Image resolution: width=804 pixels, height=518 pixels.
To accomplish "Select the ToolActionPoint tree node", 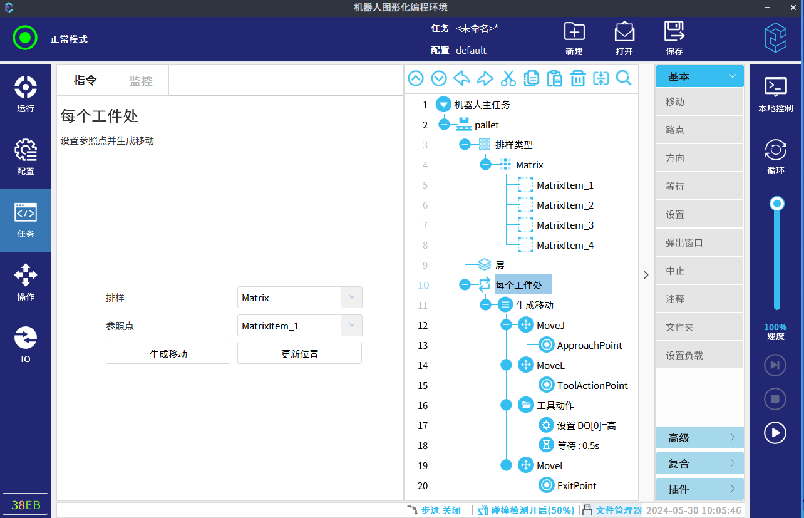I will tap(592, 385).
